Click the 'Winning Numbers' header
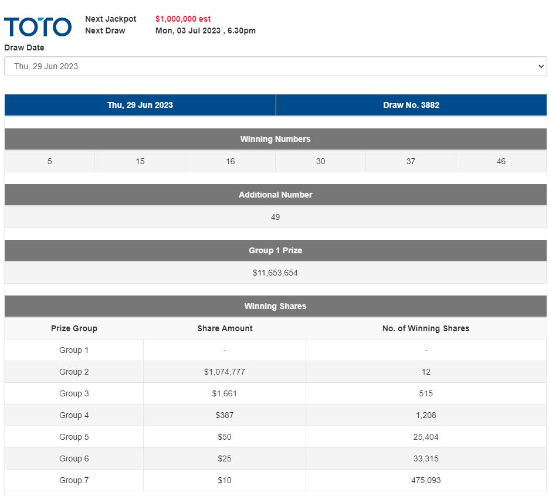This screenshot has width=549, height=496. pyautogui.click(x=275, y=139)
